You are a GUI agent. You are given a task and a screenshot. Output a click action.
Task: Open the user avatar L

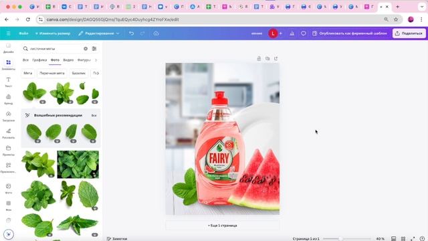[273, 33]
